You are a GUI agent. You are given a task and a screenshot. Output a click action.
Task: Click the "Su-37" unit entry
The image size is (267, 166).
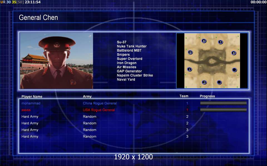pos(122,42)
